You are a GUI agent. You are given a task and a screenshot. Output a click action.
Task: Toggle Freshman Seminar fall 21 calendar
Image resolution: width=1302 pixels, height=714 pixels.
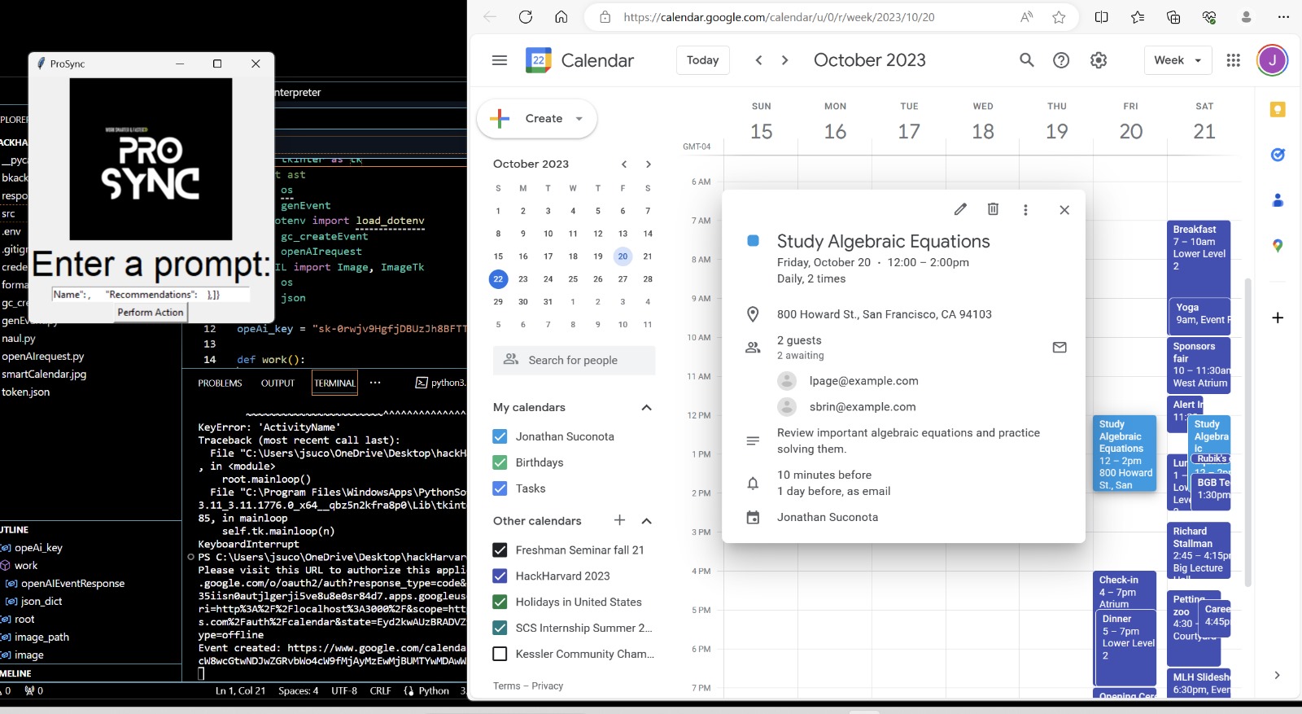[500, 550]
